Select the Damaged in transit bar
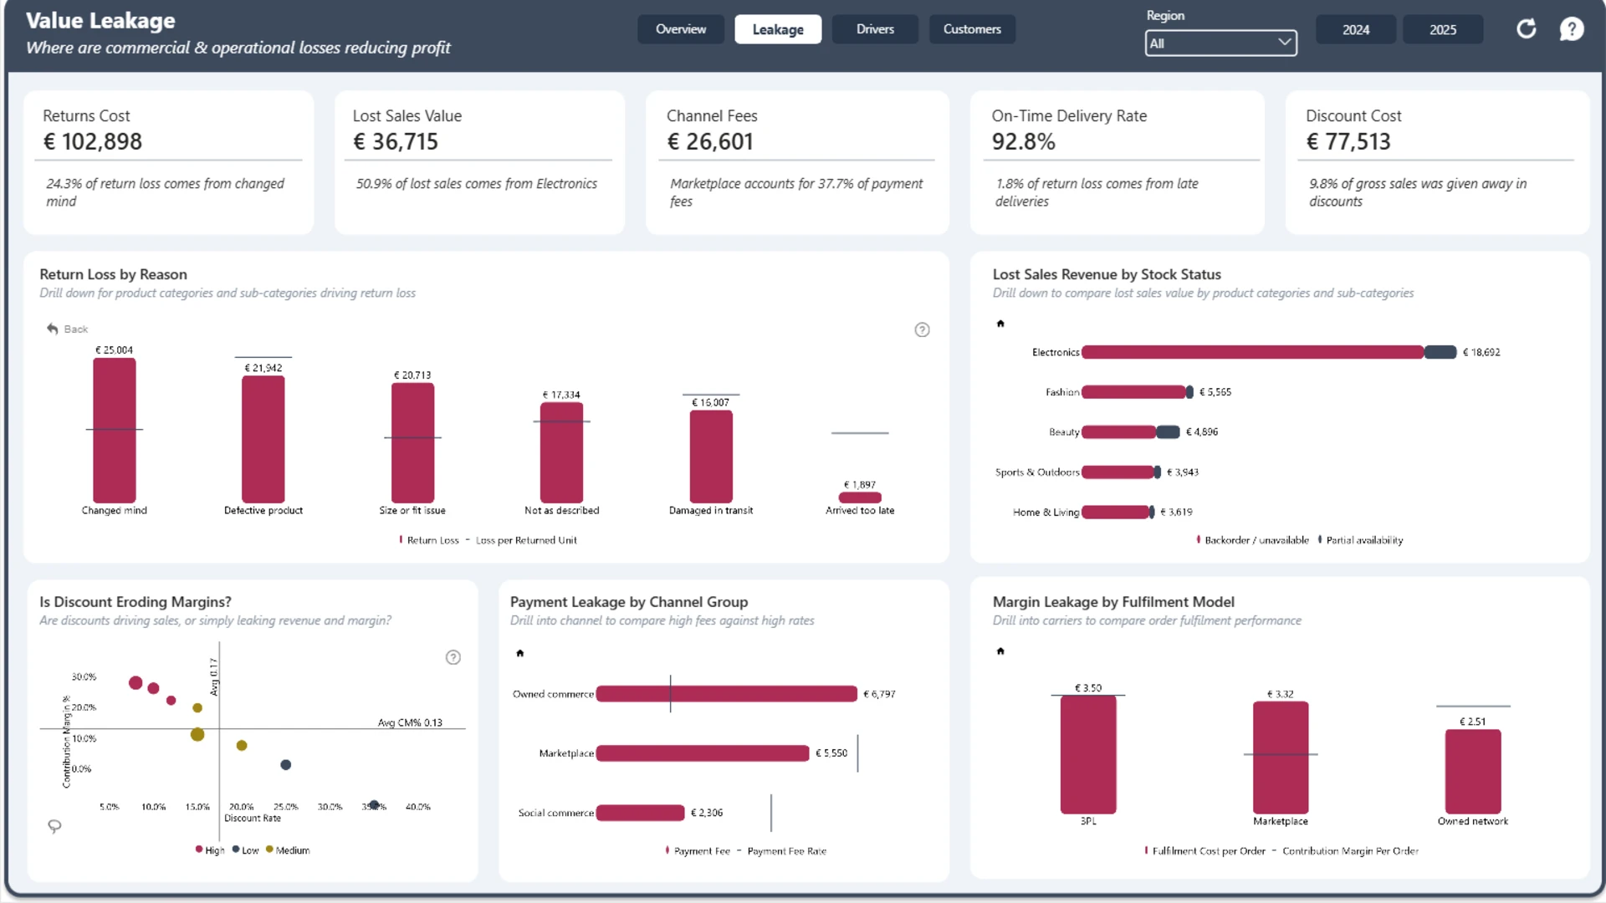The height and width of the screenshot is (903, 1606). (711, 457)
